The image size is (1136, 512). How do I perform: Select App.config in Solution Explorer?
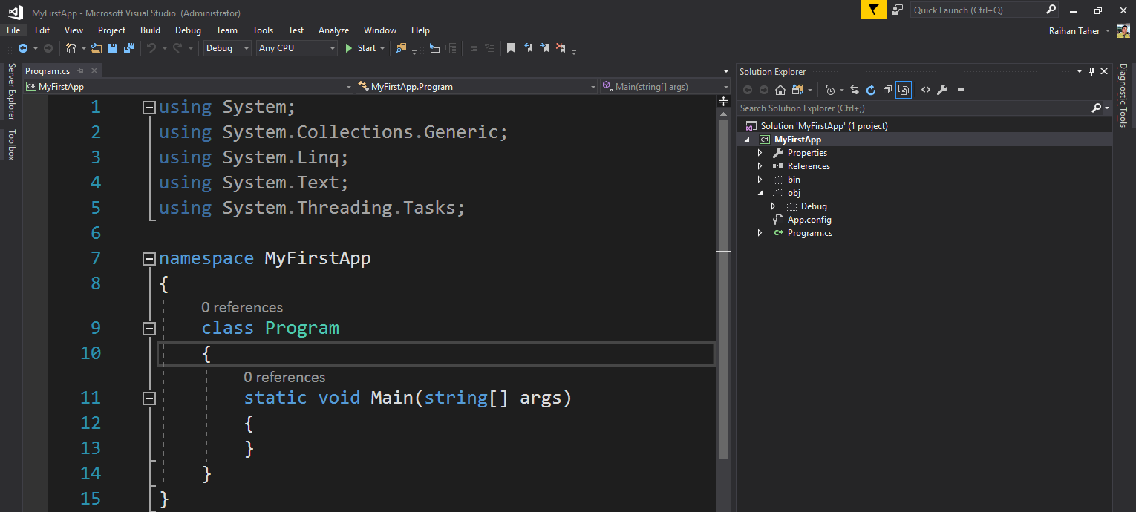coord(809,220)
